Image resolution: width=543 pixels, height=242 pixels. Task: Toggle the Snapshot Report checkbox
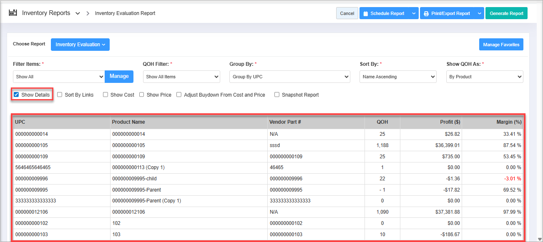[x=277, y=95]
